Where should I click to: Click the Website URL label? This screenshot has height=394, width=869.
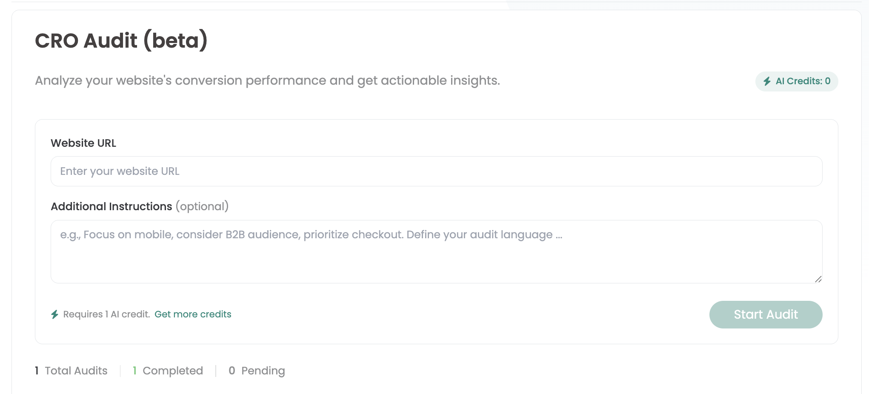click(83, 143)
